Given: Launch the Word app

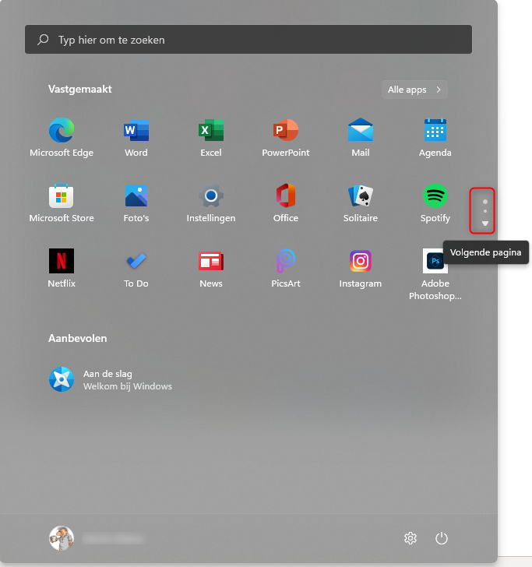Looking at the screenshot, I should click(x=136, y=137).
